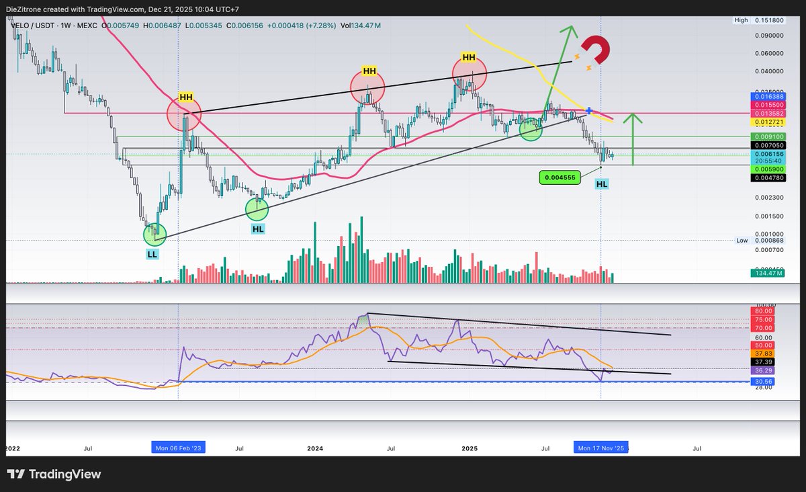This screenshot has height=492, width=806.
Task: Click the 0.040000 price axis value
Action: pyautogui.click(x=768, y=71)
